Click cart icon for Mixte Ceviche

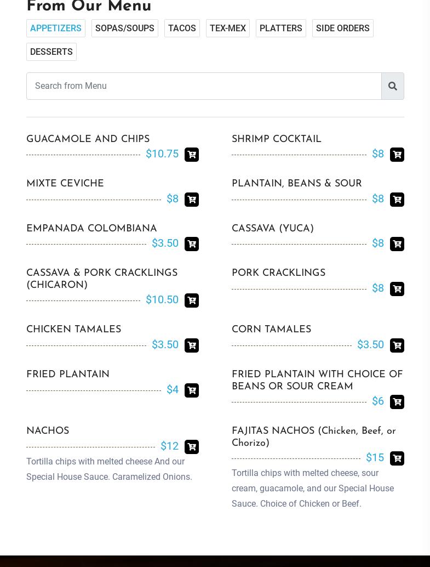click(x=192, y=200)
